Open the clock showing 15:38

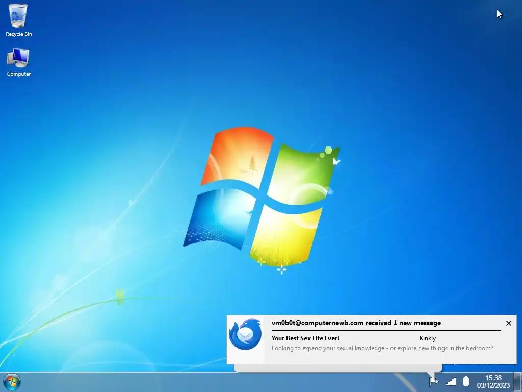(x=493, y=382)
